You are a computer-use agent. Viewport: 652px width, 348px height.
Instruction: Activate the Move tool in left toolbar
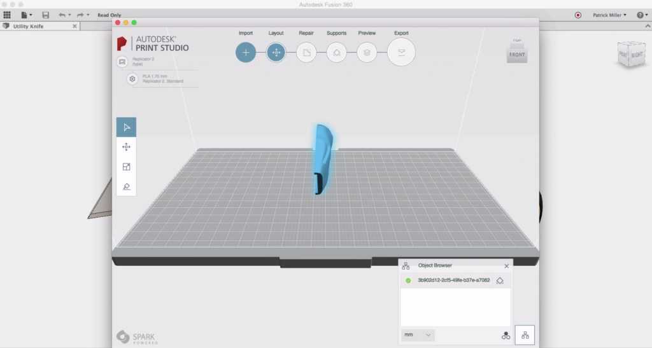(x=126, y=147)
